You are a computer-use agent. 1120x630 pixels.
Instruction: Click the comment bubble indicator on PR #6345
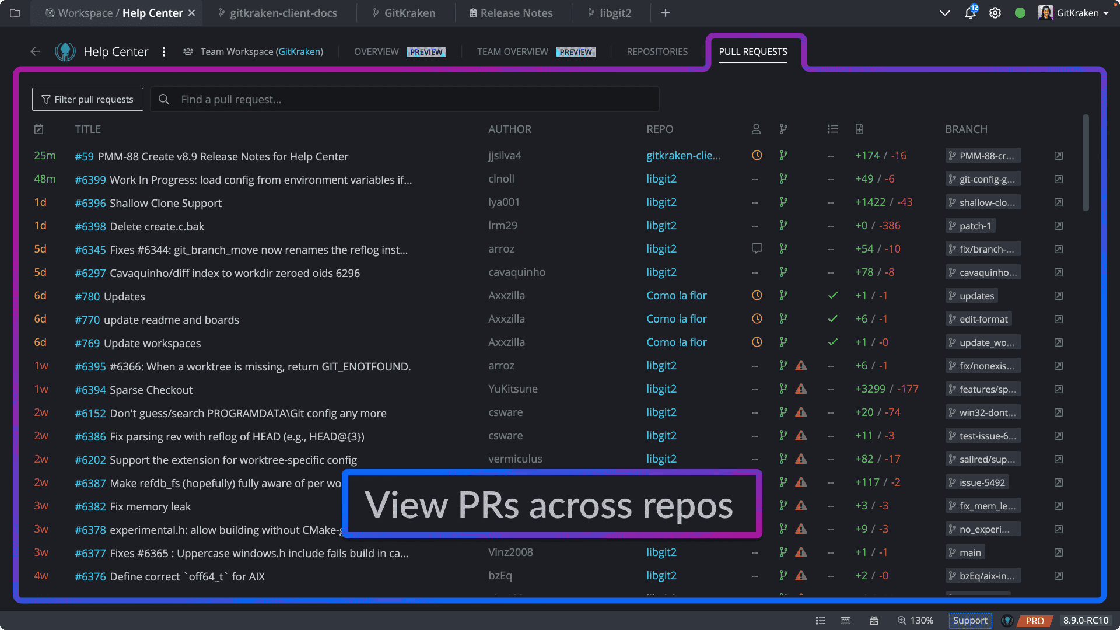757,249
